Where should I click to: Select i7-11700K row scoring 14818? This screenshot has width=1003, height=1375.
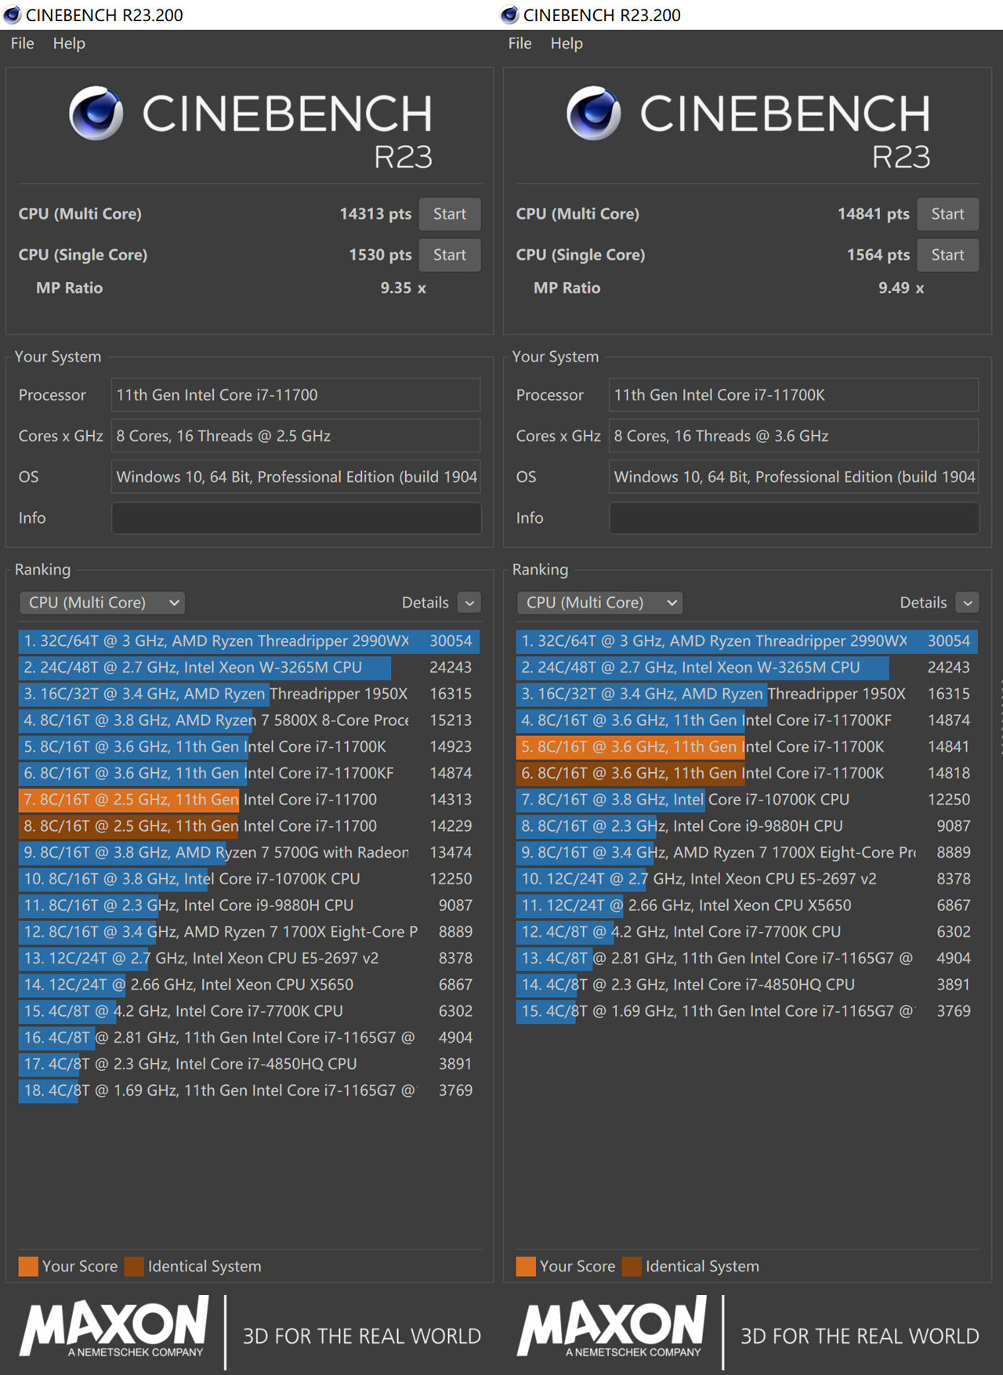click(x=747, y=773)
